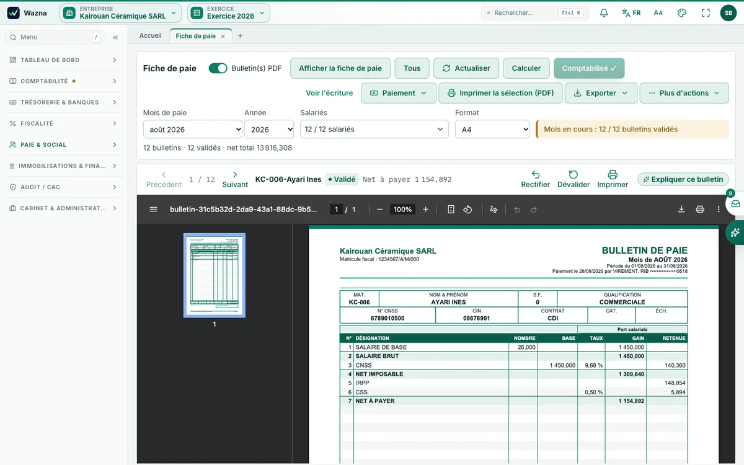Follow the Voir l'écriture link
This screenshot has width=744, height=465.
coord(329,93)
